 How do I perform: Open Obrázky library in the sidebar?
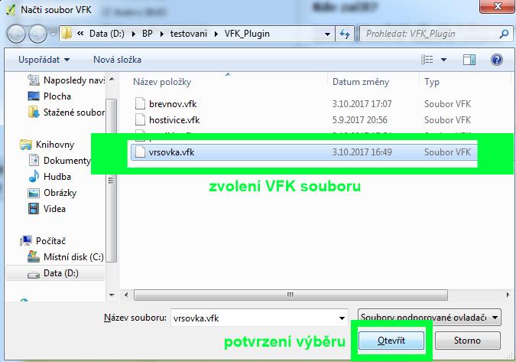[52, 193]
